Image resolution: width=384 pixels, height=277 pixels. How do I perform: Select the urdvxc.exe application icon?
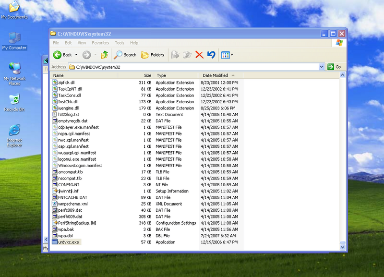pos(55,242)
